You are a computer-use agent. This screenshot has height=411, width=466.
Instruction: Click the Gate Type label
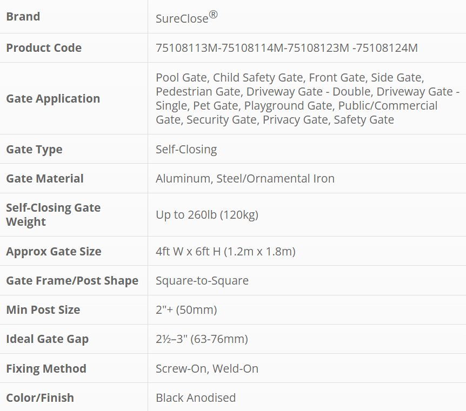pyautogui.click(x=34, y=149)
